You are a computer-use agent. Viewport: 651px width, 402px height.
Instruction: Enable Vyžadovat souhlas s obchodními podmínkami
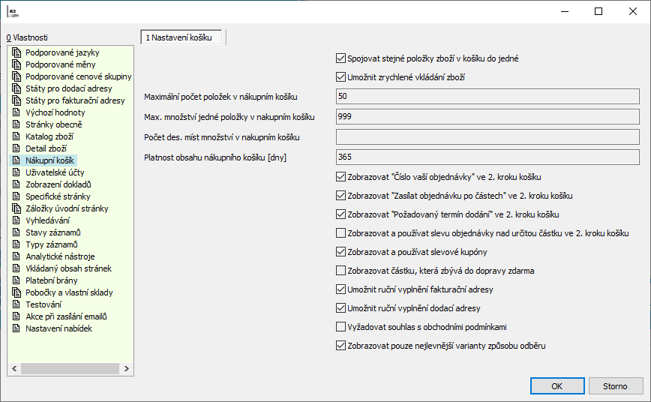340,327
